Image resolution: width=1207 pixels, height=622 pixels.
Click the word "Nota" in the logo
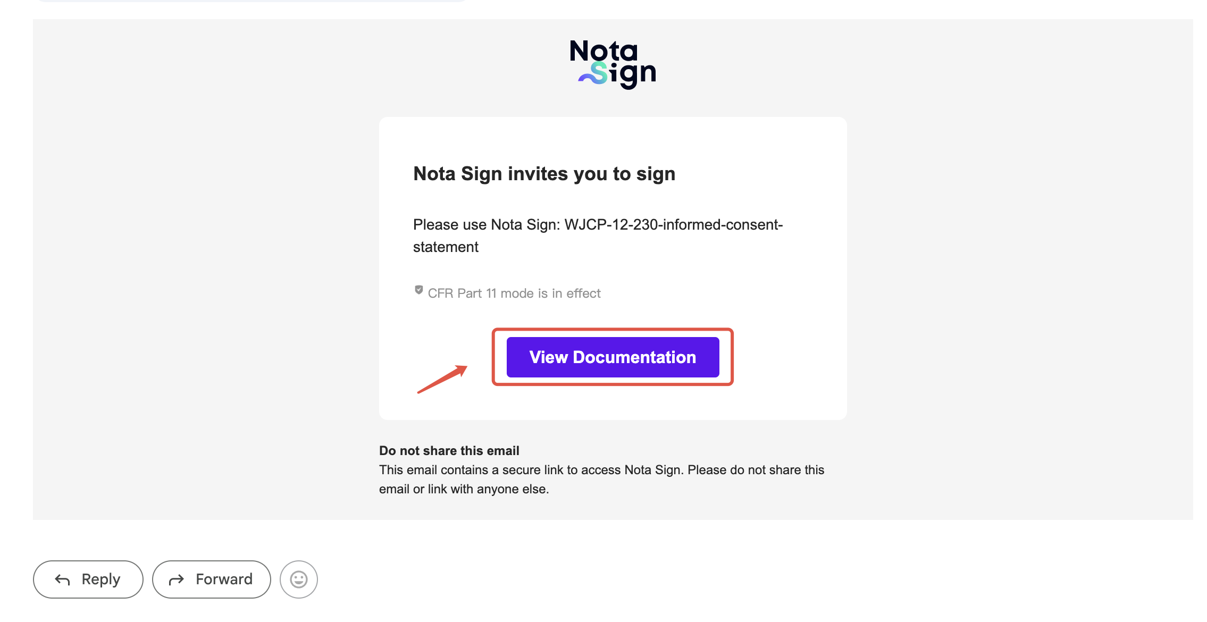tap(603, 52)
